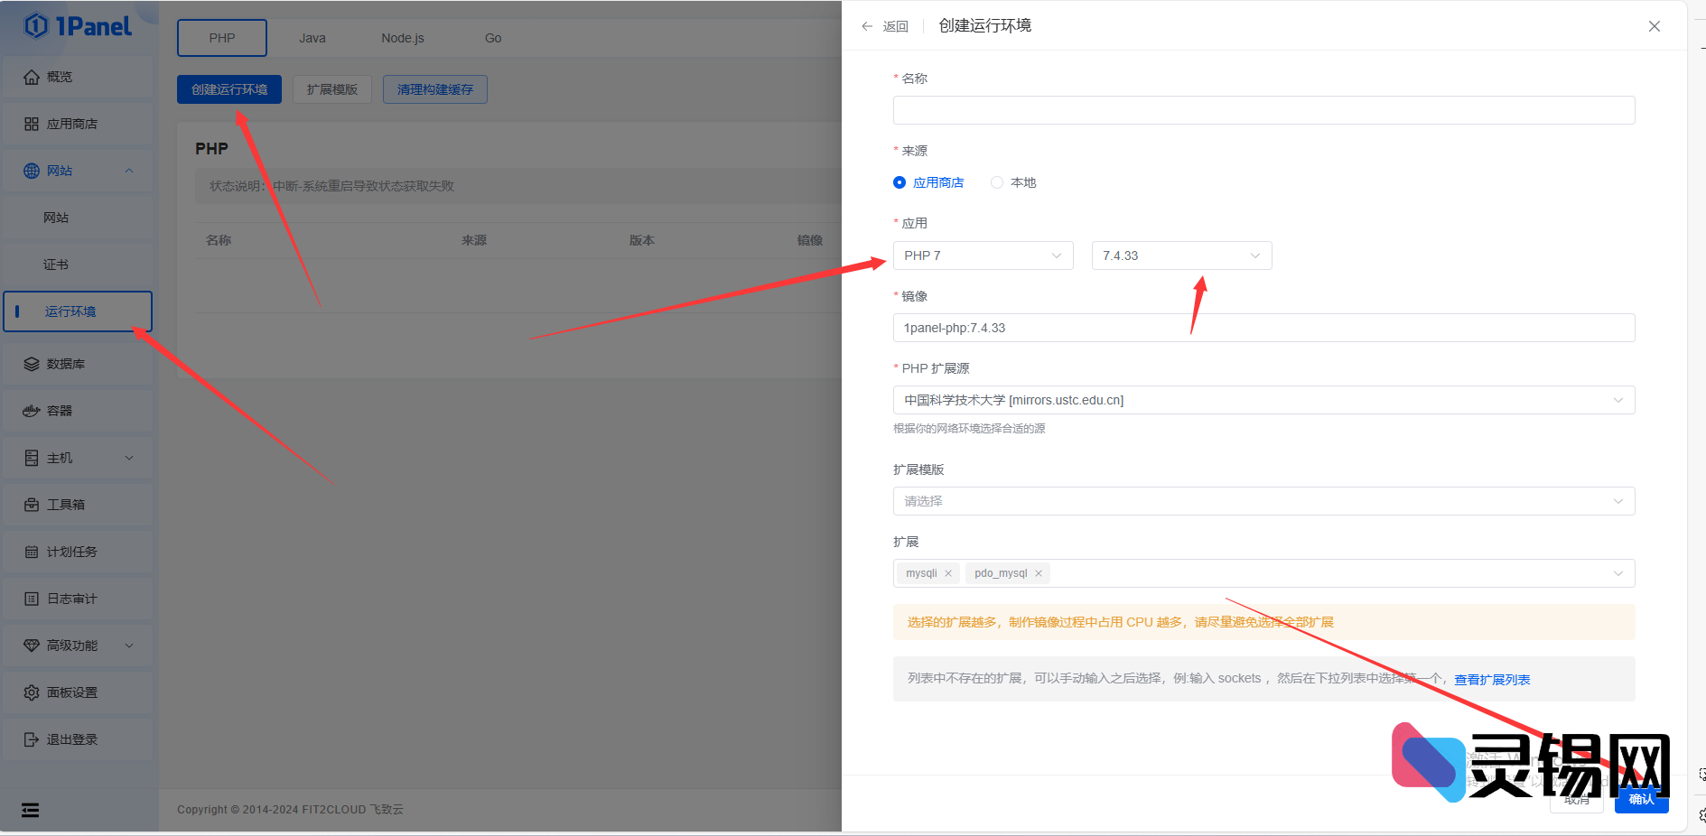1706x836 pixels.
Task: Select 应用商店 as the source
Action: [x=928, y=182]
